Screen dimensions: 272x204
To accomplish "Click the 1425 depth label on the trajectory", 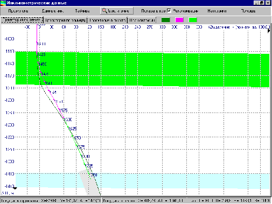I will click(41, 54).
